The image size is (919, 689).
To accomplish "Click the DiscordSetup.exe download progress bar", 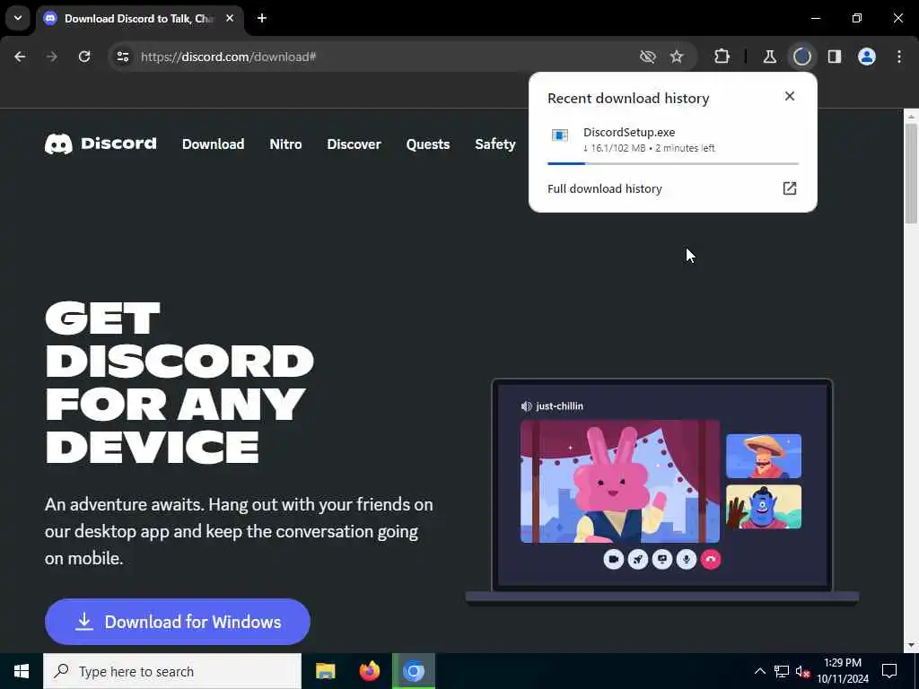I will pos(673,163).
